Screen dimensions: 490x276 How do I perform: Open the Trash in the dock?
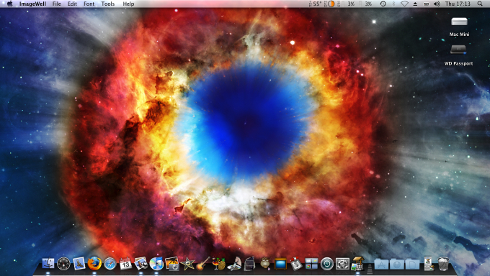pyautogui.click(x=443, y=264)
